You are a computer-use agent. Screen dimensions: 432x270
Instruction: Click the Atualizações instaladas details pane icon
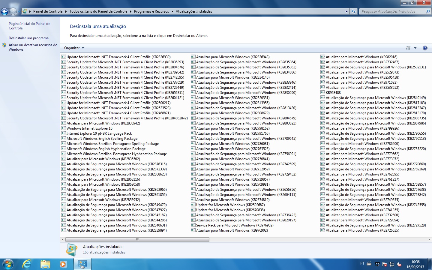(x=72, y=250)
